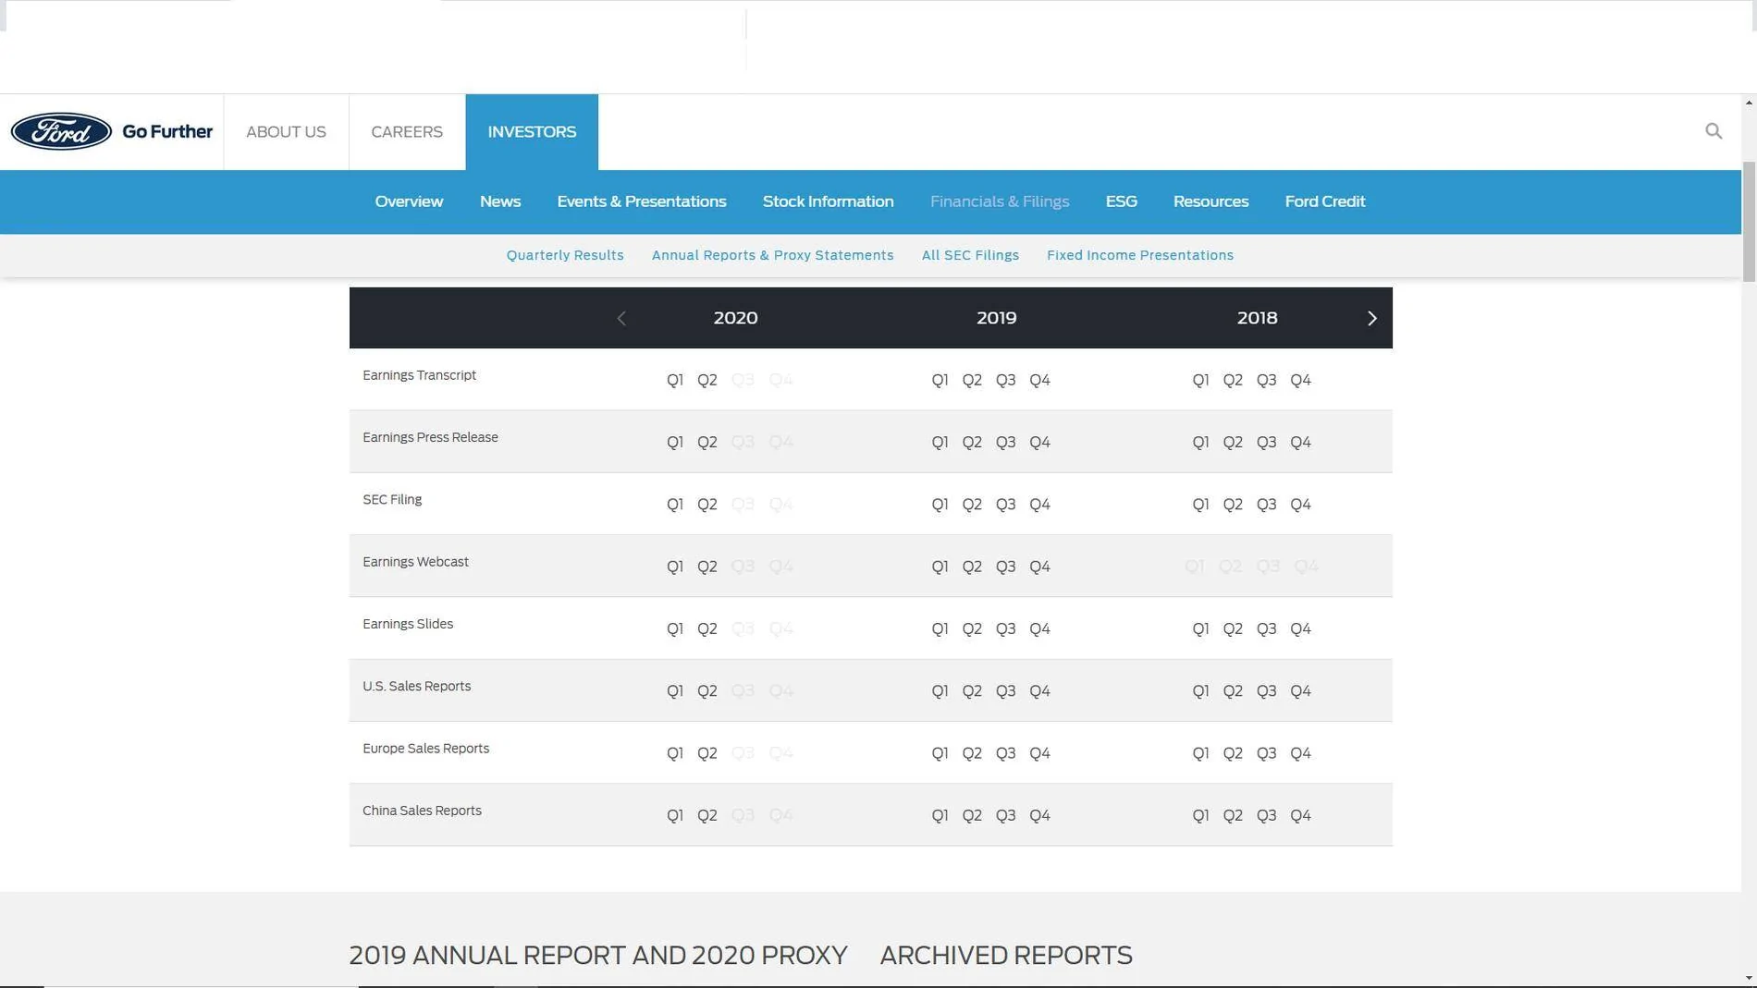Open 2020 Q2 Earnings Press Release
Image resolution: width=1757 pixels, height=988 pixels.
tap(707, 442)
